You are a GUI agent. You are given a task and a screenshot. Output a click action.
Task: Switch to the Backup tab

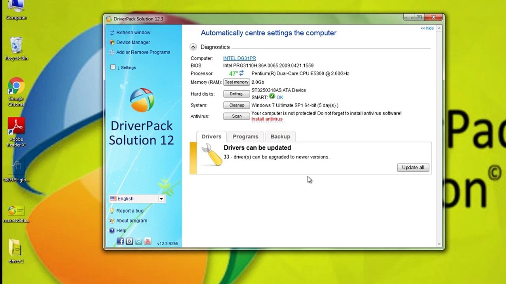pos(280,136)
